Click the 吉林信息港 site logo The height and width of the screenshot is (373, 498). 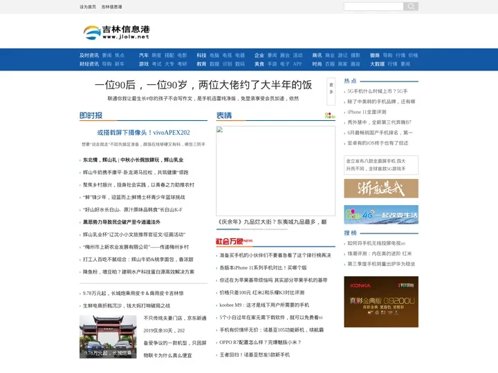pyautogui.click(x=116, y=32)
